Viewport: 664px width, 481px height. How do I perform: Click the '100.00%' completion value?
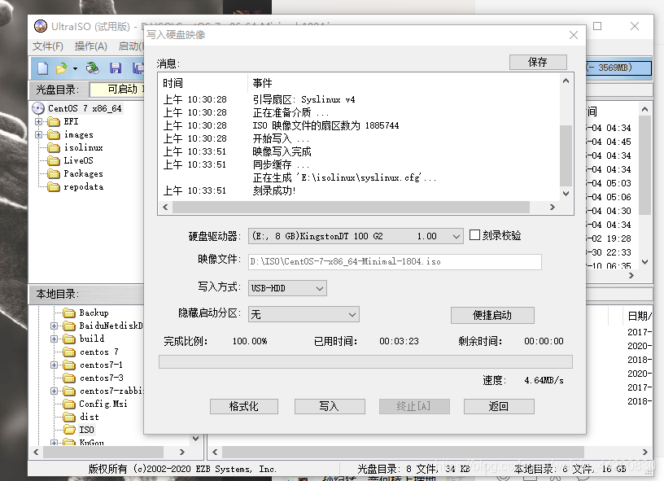[x=250, y=341]
